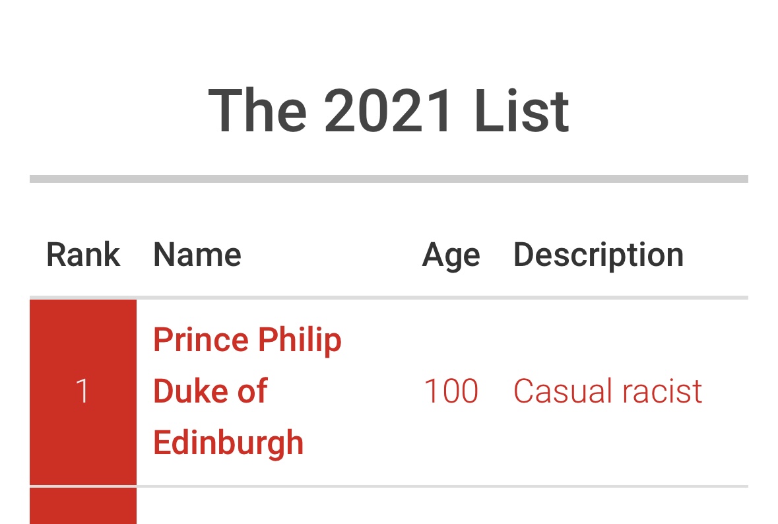
Task: Click the 'Duke of' text line
Action: coord(211,391)
